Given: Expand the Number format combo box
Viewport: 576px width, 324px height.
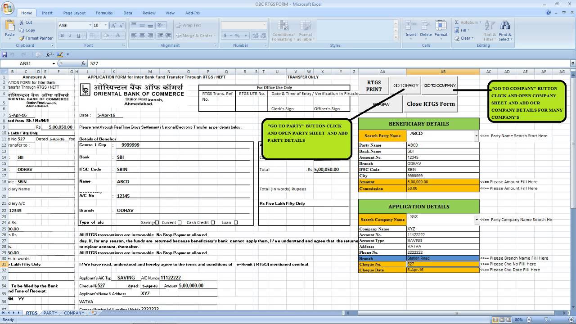Looking at the screenshot, I should (264, 25).
